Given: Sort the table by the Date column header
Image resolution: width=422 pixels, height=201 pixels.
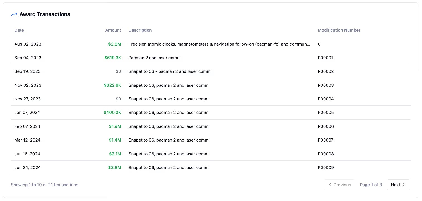Looking at the screenshot, I should 19,30.
